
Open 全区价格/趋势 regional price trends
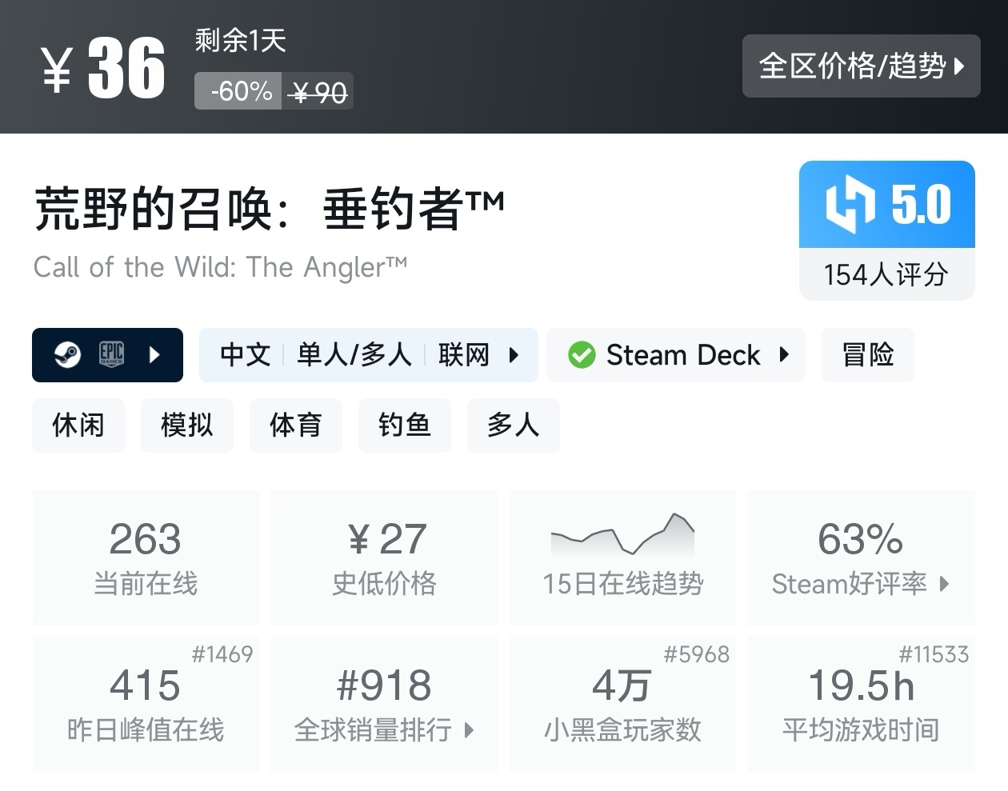861,66
